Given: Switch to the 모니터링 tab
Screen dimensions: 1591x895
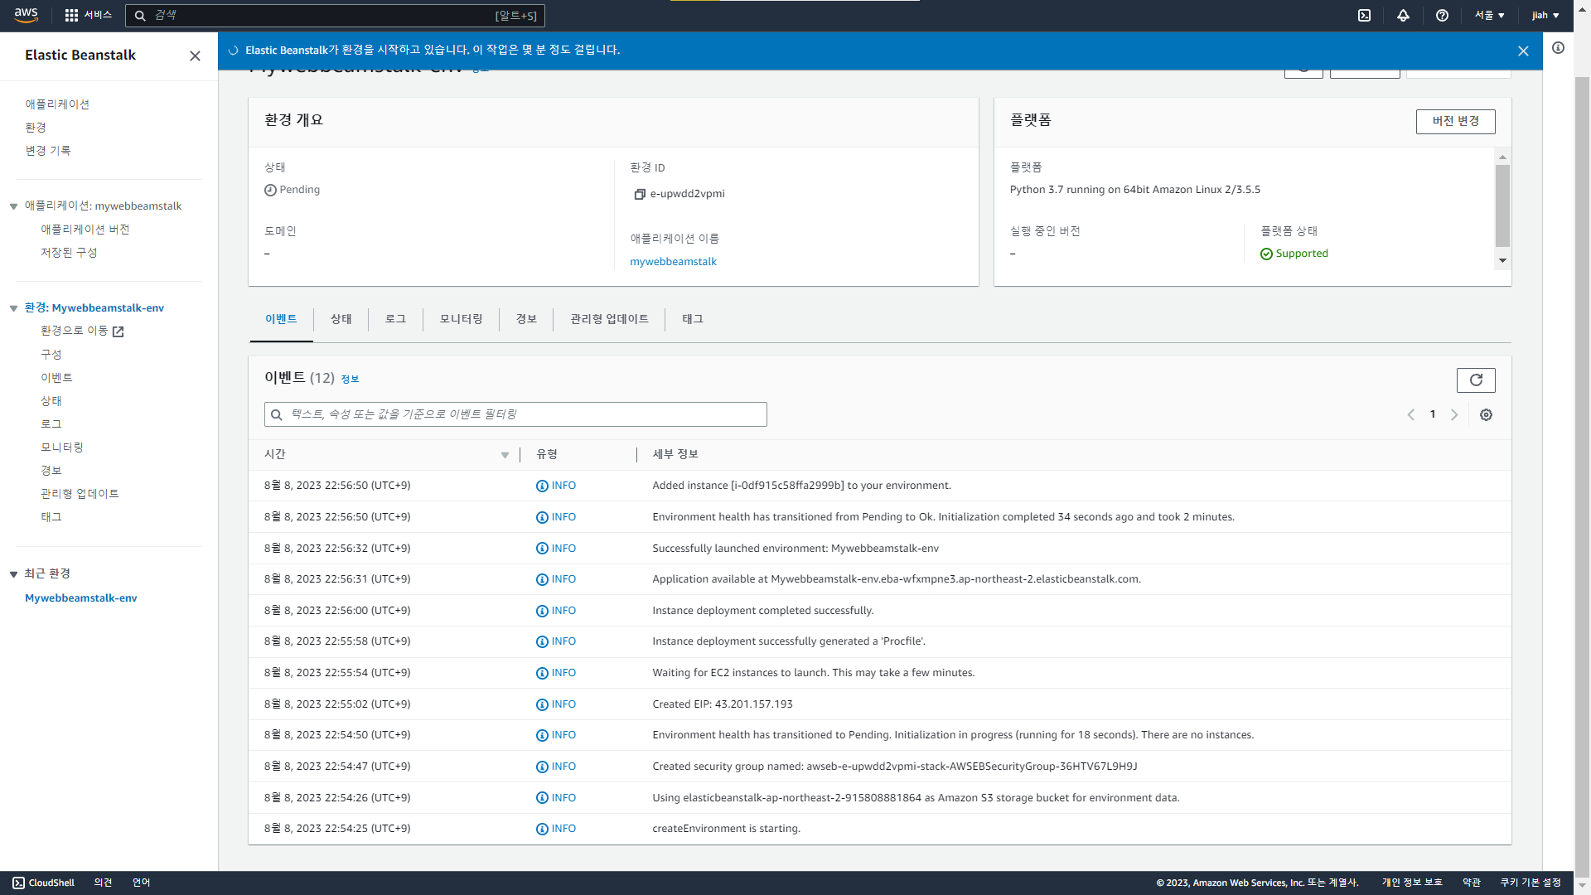Looking at the screenshot, I should click(461, 319).
